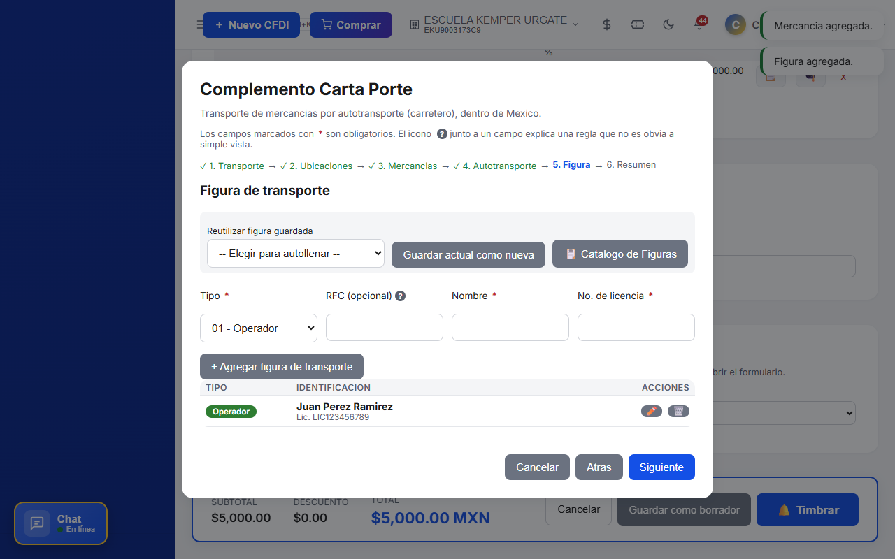Click the Siguiente button

point(661,467)
